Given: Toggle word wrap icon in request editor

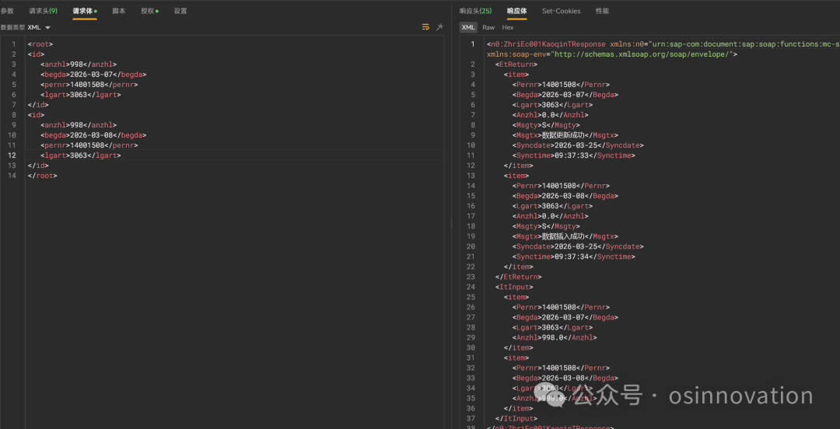Looking at the screenshot, I should pyautogui.click(x=426, y=26).
